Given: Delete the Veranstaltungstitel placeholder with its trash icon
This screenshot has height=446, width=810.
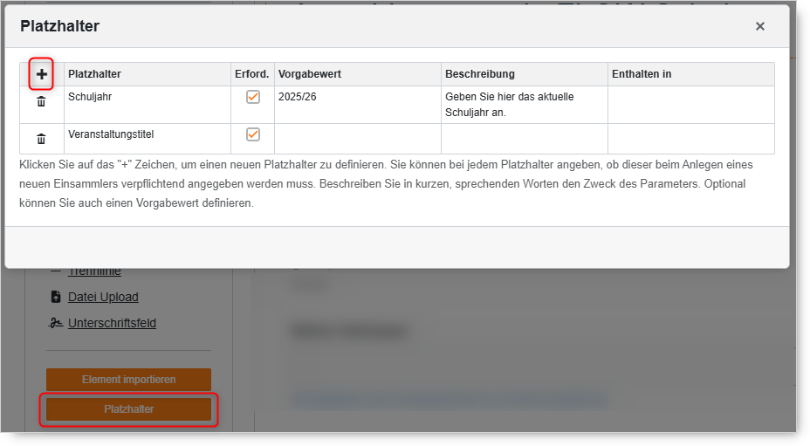Looking at the screenshot, I should click(x=41, y=139).
